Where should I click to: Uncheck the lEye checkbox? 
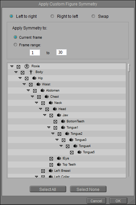coord(51,159)
